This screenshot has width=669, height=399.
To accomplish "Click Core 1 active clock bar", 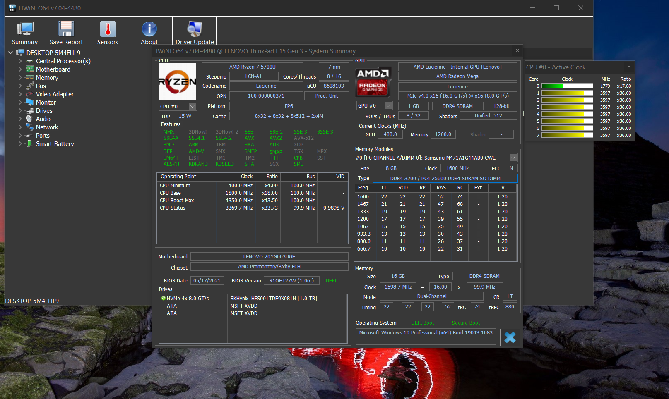I will click(x=567, y=93).
